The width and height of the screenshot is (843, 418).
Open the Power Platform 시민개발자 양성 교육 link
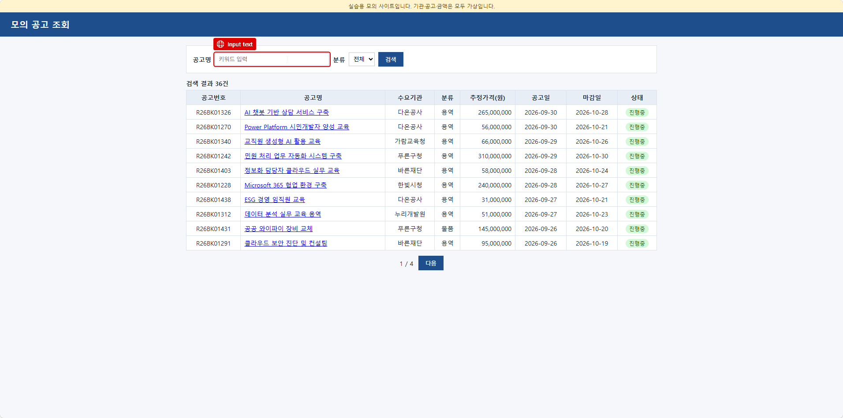(297, 127)
